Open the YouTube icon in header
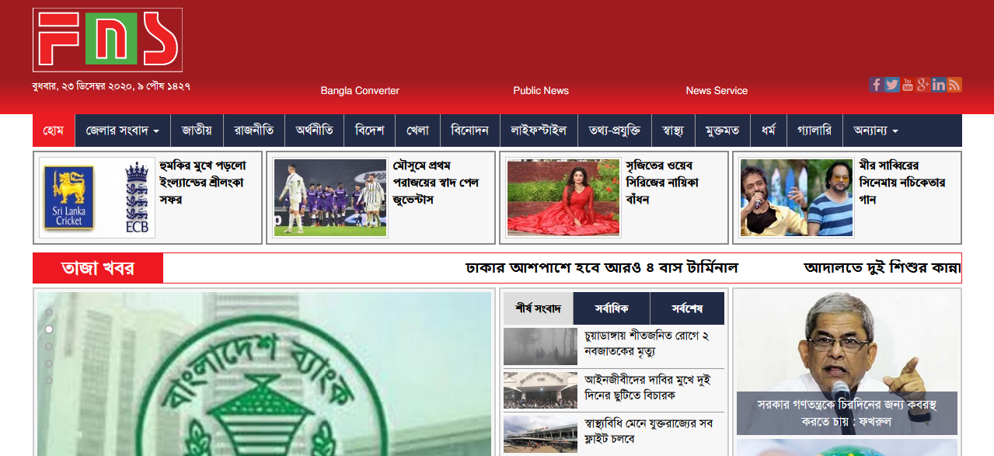The image size is (994, 456). click(908, 85)
